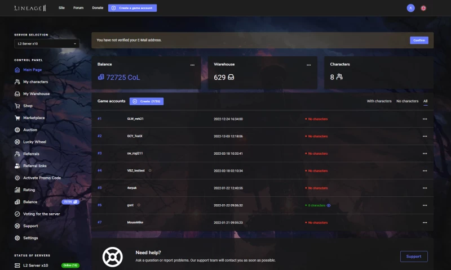Open the Activate Promo Code gear icon
Image resolution: width=451 pixels, height=270 pixels.
tap(17, 178)
